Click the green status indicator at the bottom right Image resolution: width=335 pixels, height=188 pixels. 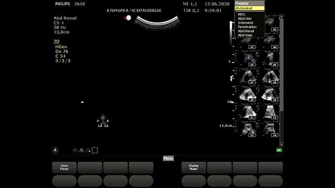click(279, 150)
